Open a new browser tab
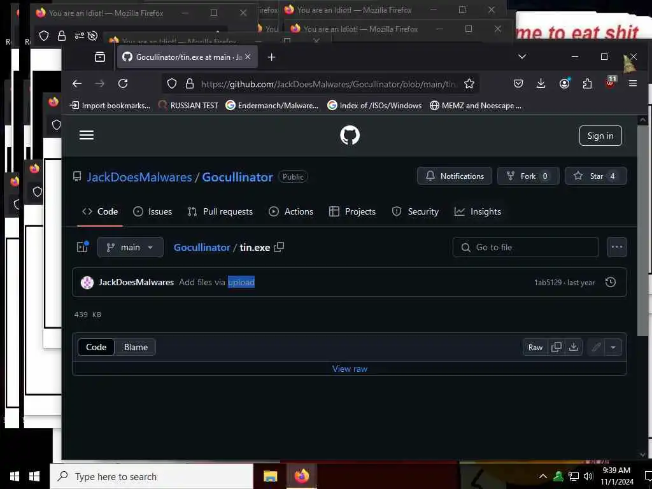The width and height of the screenshot is (652, 489). coord(271,57)
